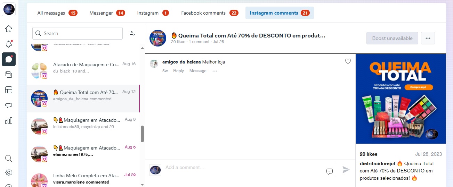The width and height of the screenshot is (453, 187).
Task: Click the Message link under the comment
Action: tap(198, 71)
